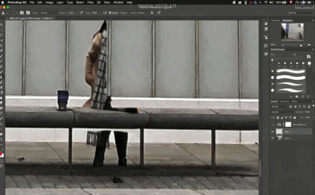The height and width of the screenshot is (195, 315).
Task: Switch to the Paths tab
Action: (x=294, y=101)
